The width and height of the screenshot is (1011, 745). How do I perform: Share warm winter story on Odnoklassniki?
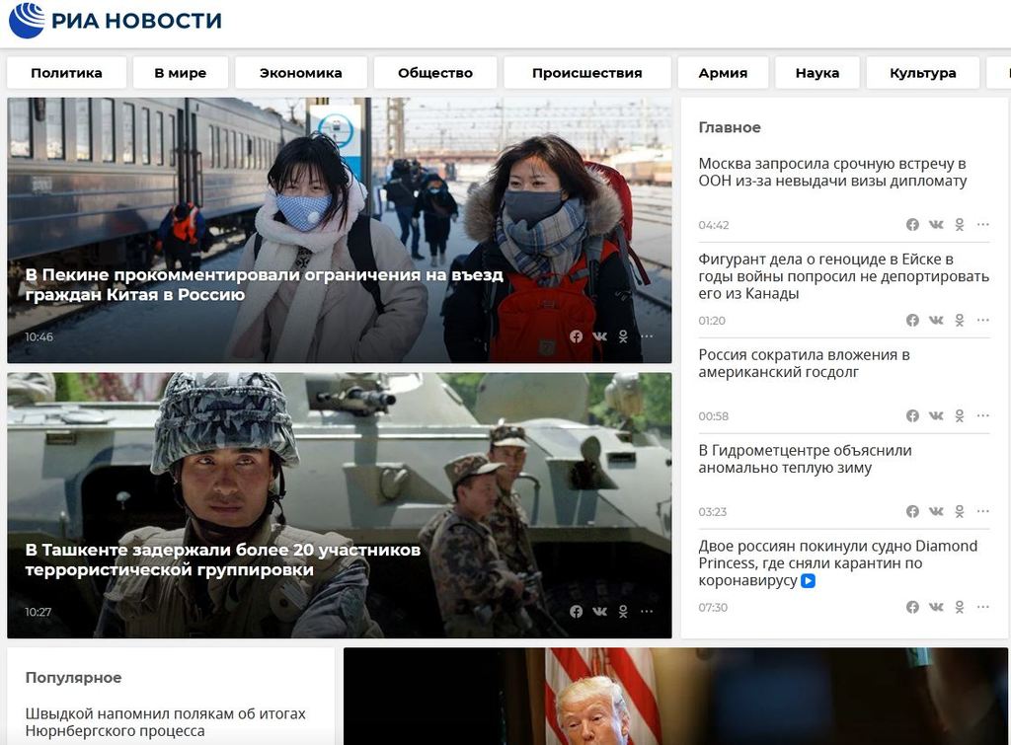(x=959, y=512)
